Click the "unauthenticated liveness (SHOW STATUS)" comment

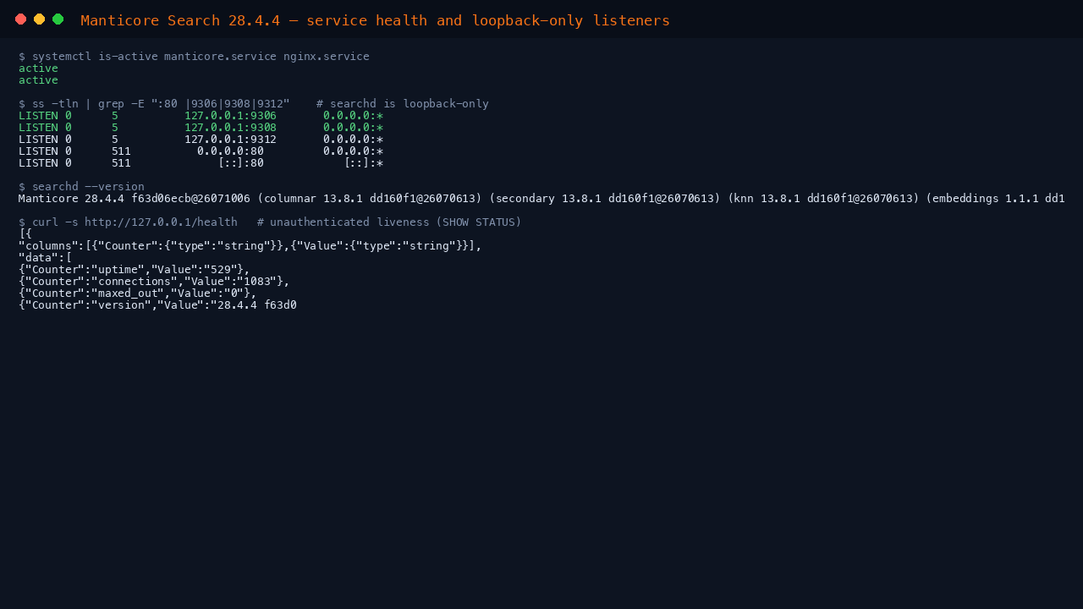(396, 222)
